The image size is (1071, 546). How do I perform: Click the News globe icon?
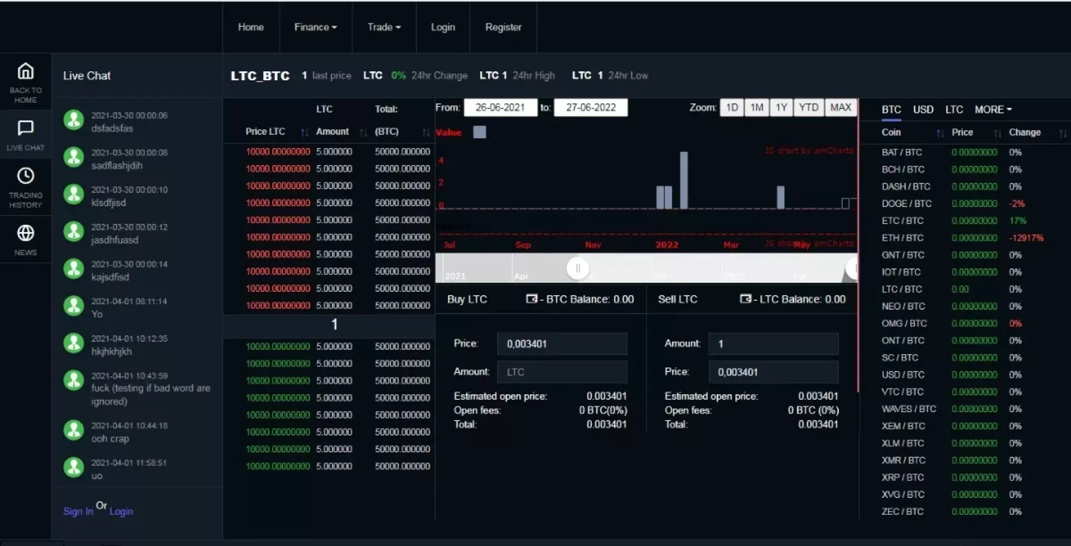click(x=26, y=233)
